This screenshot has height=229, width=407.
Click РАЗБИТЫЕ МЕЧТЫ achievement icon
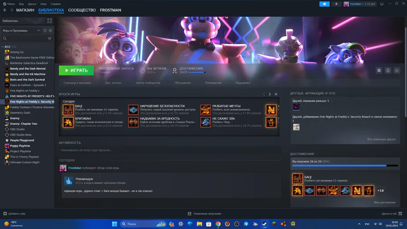point(205,110)
